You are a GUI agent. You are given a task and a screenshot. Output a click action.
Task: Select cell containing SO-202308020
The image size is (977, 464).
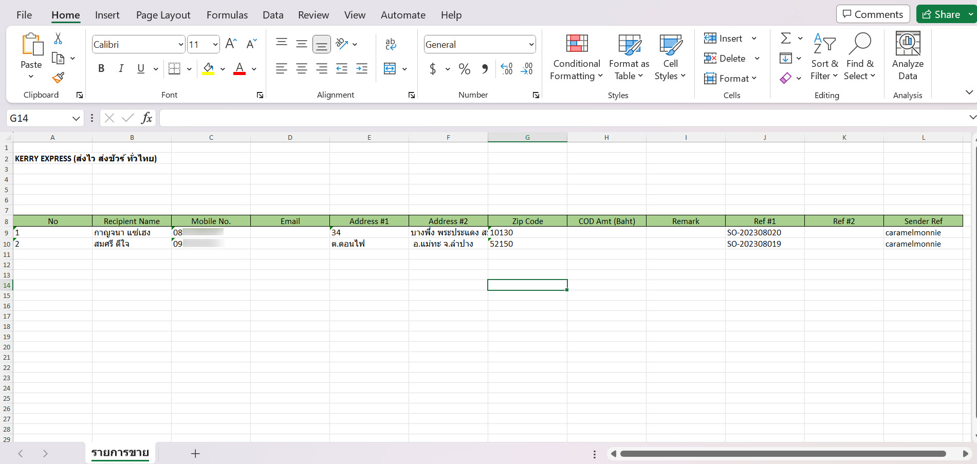(x=765, y=232)
